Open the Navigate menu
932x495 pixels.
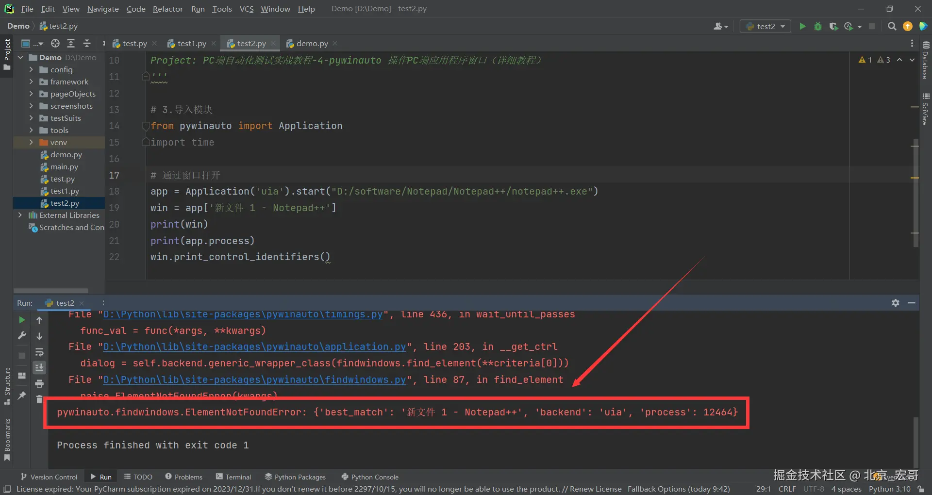coord(103,9)
